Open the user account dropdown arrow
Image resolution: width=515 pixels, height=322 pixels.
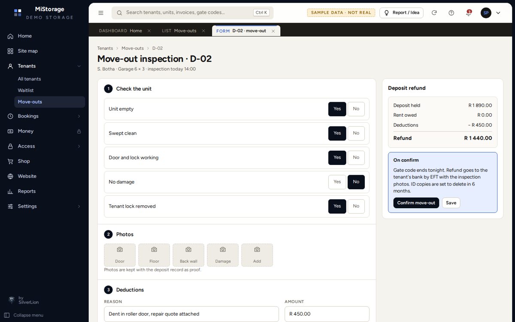click(498, 13)
